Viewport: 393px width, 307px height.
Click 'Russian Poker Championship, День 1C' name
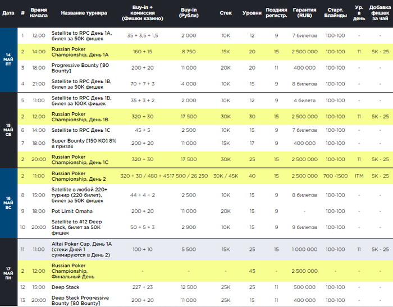[x=80, y=159]
